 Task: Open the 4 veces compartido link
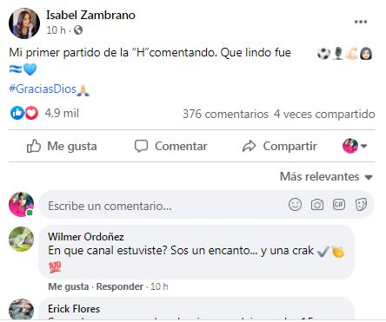pyautogui.click(x=324, y=114)
